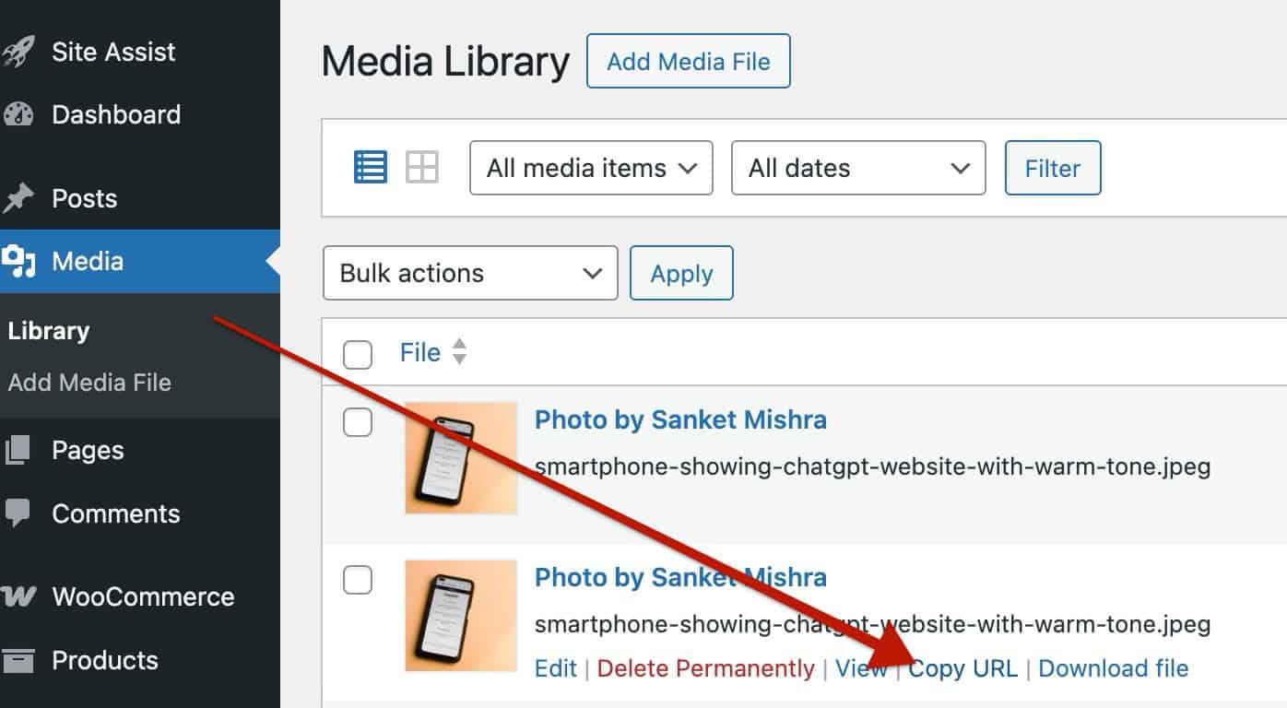Open the Library submenu item

[49, 331]
